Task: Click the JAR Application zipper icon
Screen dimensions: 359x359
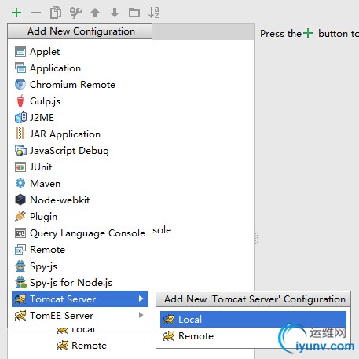Action: pyautogui.click(x=20, y=134)
